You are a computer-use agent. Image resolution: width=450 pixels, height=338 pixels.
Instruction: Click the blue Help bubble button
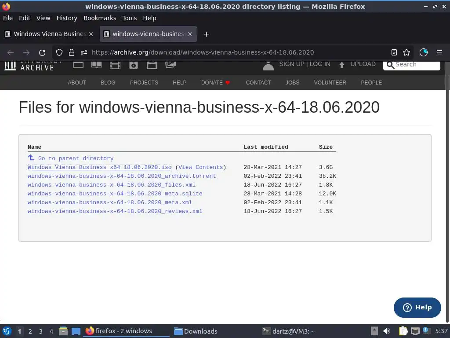(417, 308)
